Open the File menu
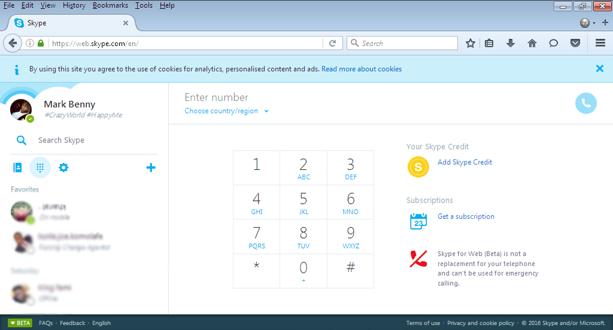Viewport: 613px width, 330px height. (x=9, y=5)
